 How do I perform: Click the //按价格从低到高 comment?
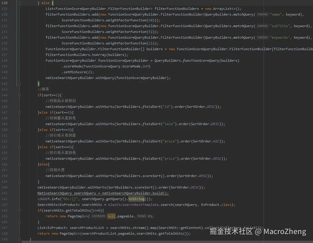pyautogui.click(x=61, y=135)
